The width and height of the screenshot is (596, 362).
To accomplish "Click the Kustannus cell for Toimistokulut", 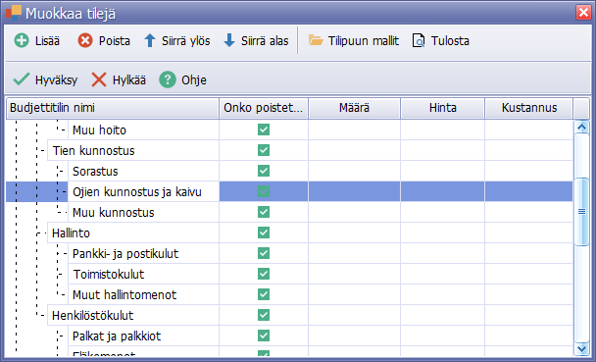I will tap(528, 274).
